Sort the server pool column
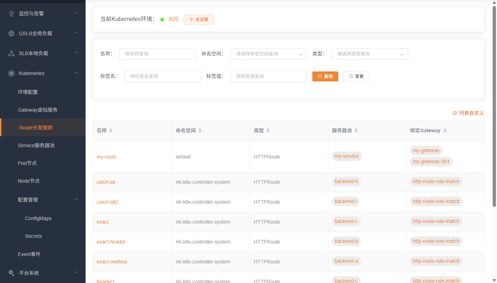Image resolution: width=497 pixels, height=283 pixels. click(x=356, y=130)
